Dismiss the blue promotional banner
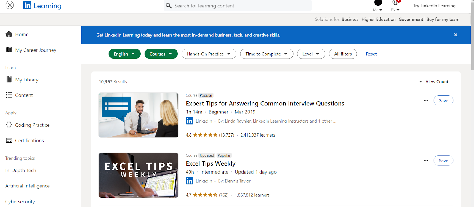The height and width of the screenshot is (207, 474). (x=456, y=35)
